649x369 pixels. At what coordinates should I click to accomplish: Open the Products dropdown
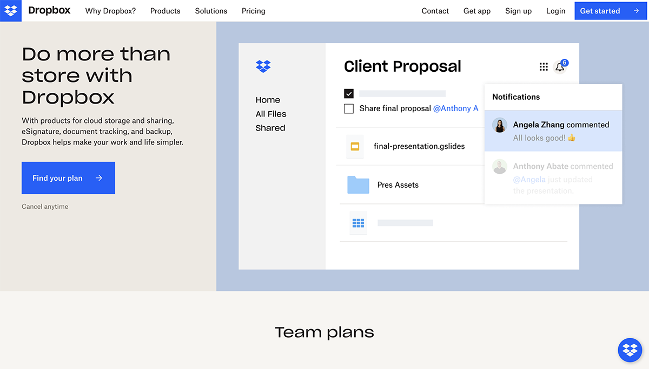[x=165, y=11]
